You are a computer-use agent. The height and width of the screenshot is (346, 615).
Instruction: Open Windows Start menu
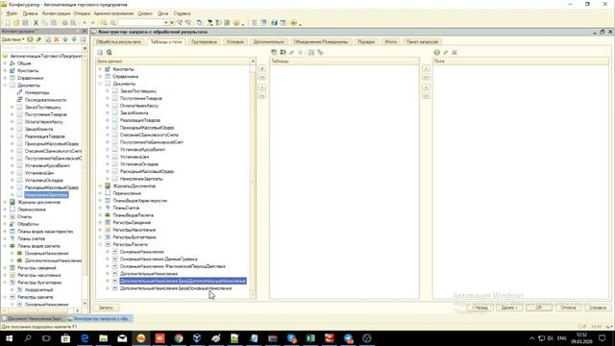point(9,338)
